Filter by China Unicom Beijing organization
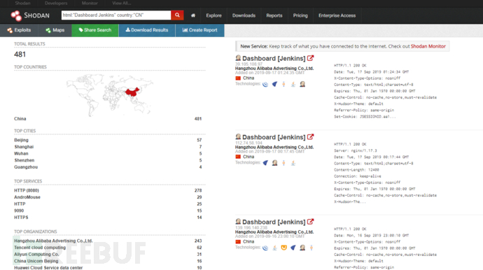The height and width of the screenshot is (270, 483). (36, 261)
